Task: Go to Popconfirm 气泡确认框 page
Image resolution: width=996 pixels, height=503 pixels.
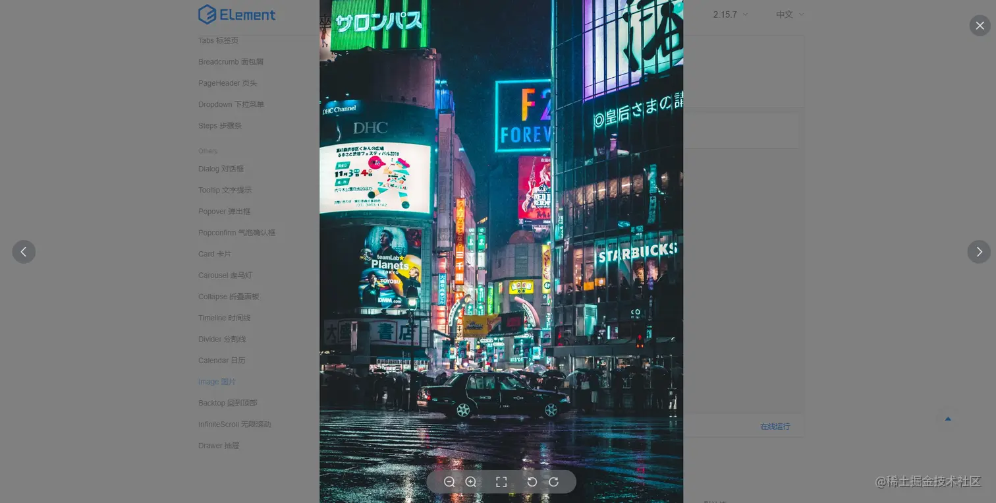Action: tap(237, 233)
